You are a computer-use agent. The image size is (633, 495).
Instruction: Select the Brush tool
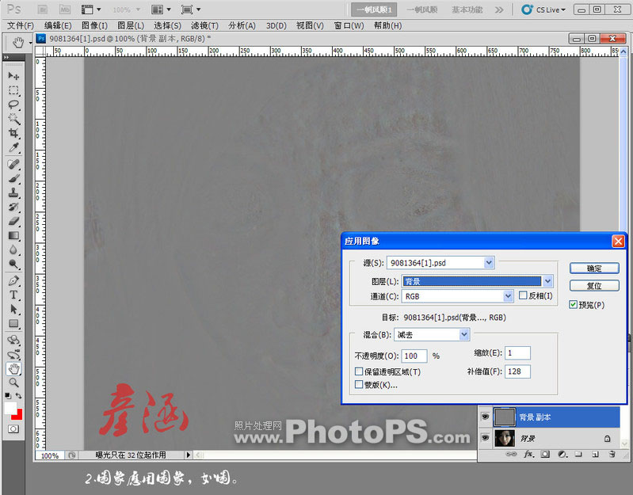13,178
